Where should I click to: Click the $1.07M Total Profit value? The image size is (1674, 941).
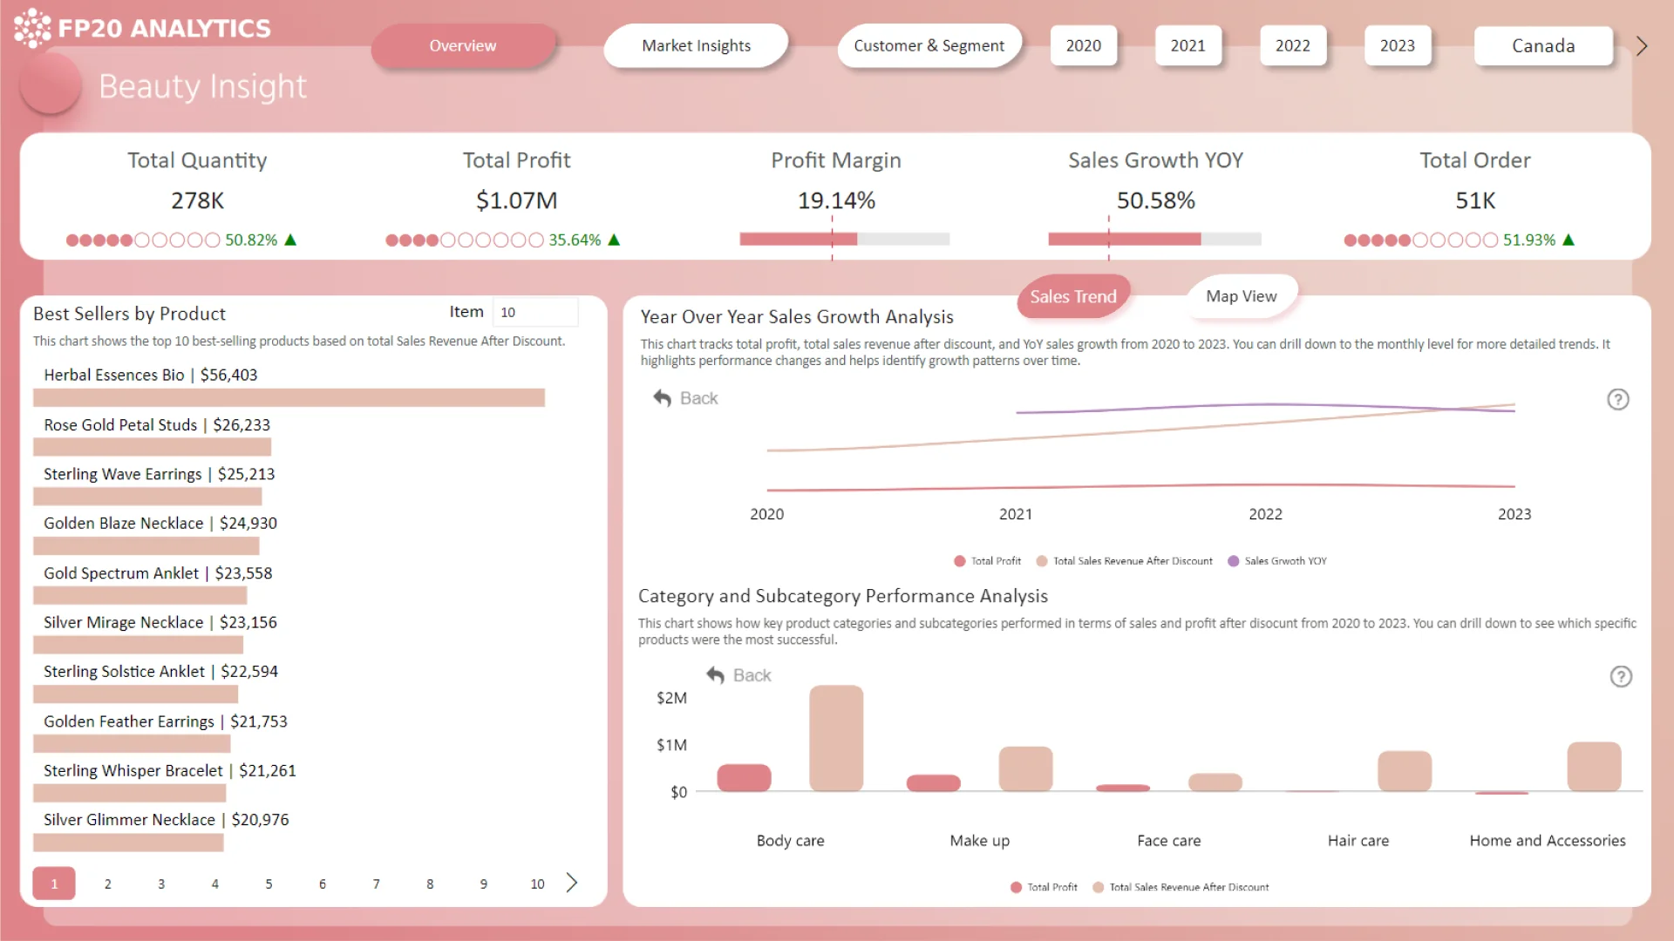coord(516,200)
